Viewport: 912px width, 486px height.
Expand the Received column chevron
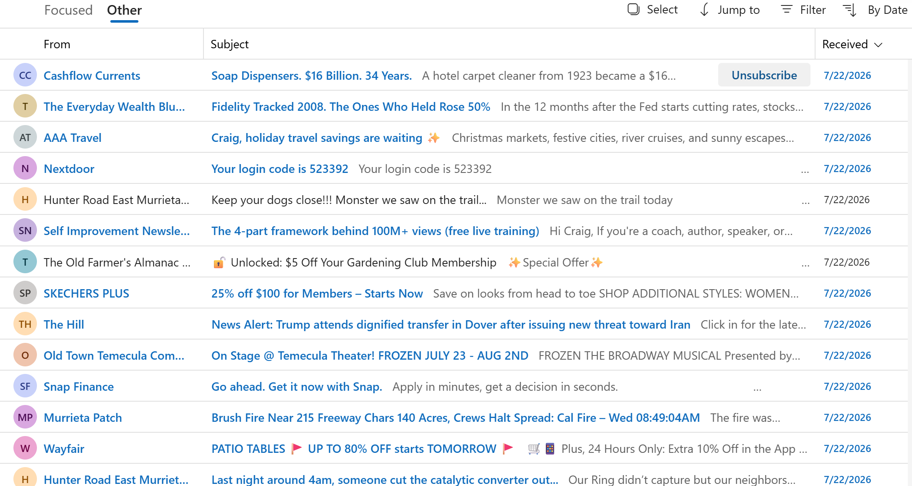pyautogui.click(x=878, y=44)
